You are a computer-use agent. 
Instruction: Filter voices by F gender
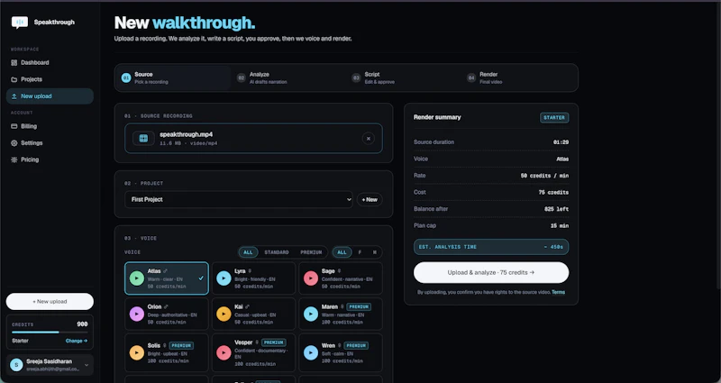tap(360, 252)
